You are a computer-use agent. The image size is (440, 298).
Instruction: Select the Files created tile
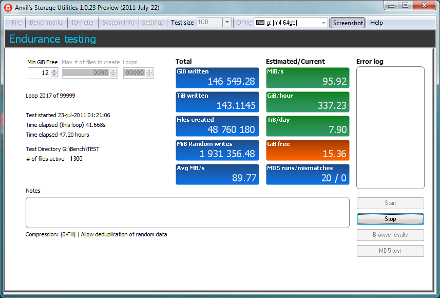pos(217,126)
